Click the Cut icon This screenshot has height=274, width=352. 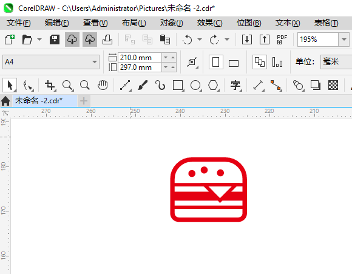click(x=130, y=39)
